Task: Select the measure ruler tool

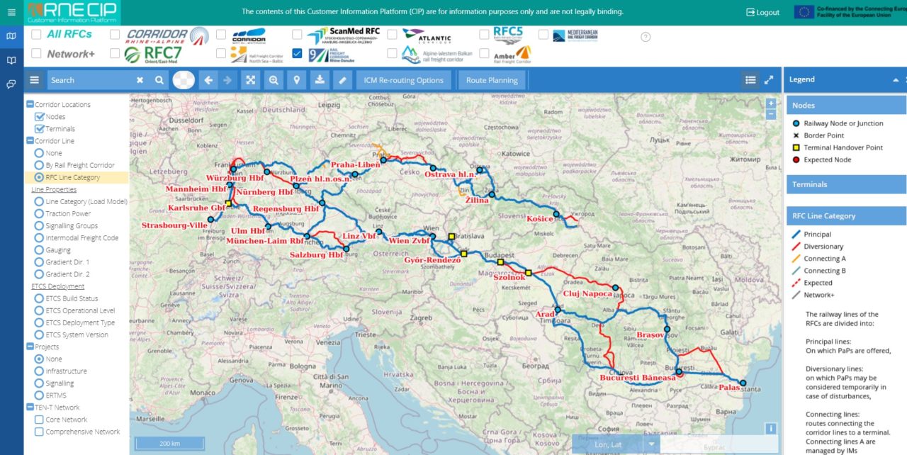Action: click(x=342, y=80)
